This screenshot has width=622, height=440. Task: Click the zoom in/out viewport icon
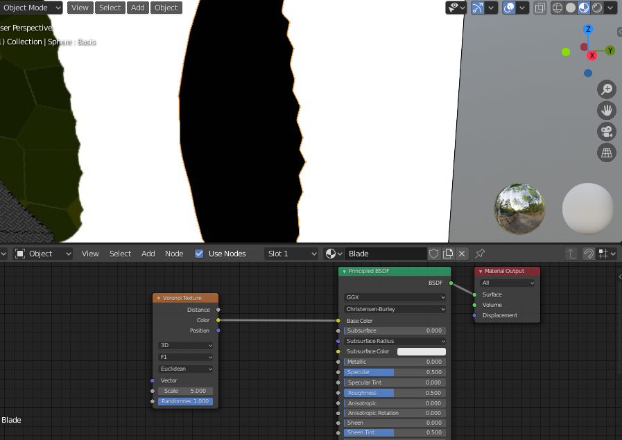[607, 89]
